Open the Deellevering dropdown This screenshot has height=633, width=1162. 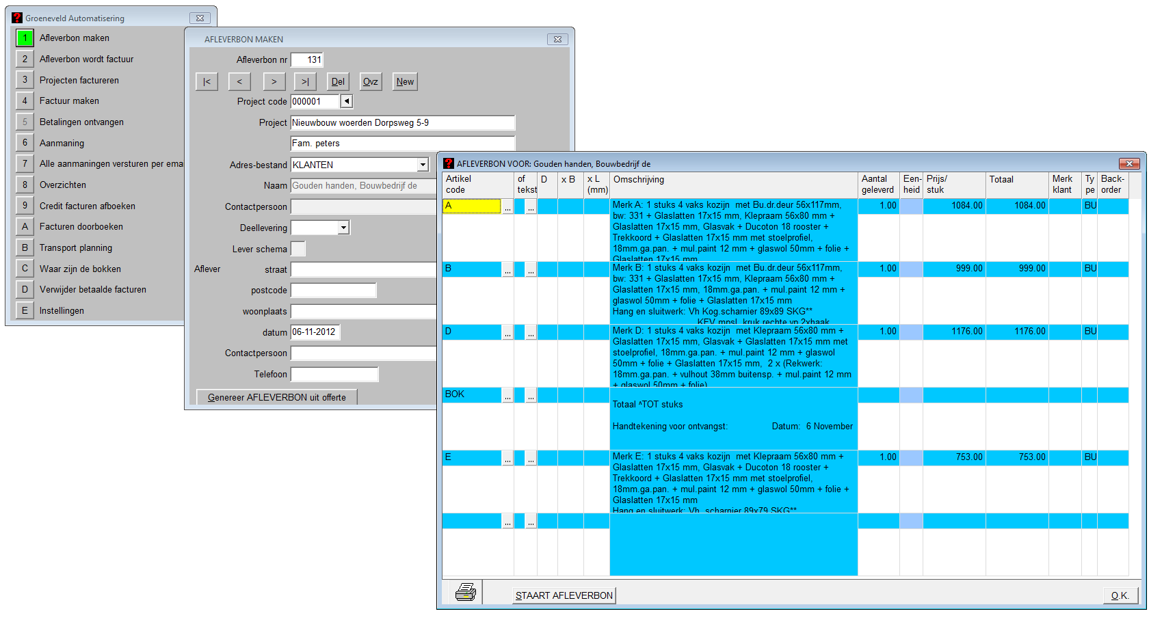pyautogui.click(x=343, y=228)
